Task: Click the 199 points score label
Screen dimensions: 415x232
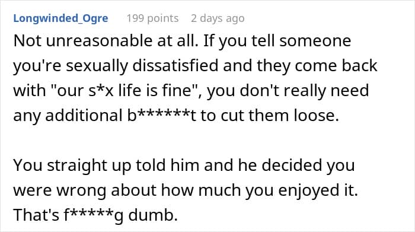Action: coord(152,18)
